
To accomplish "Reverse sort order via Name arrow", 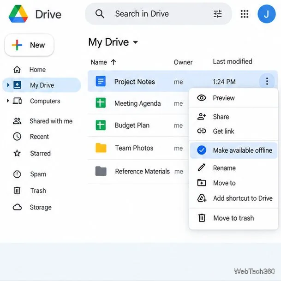I will (113, 62).
